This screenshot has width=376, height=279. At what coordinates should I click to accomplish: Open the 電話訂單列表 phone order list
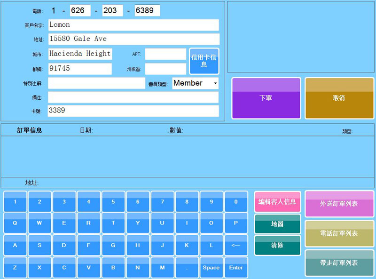tap(339, 233)
